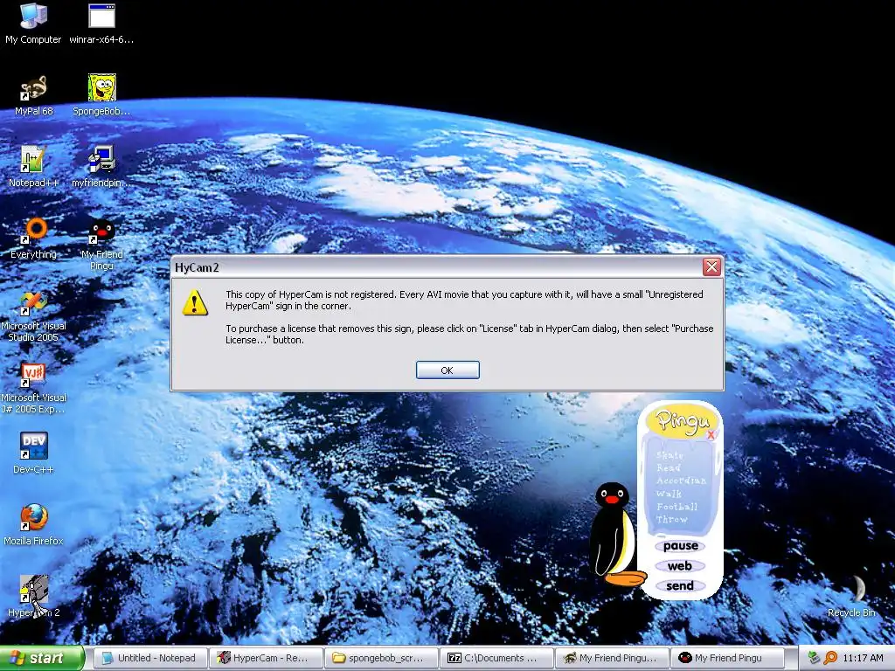Choose Walk in the Pingu panel

coord(669,494)
